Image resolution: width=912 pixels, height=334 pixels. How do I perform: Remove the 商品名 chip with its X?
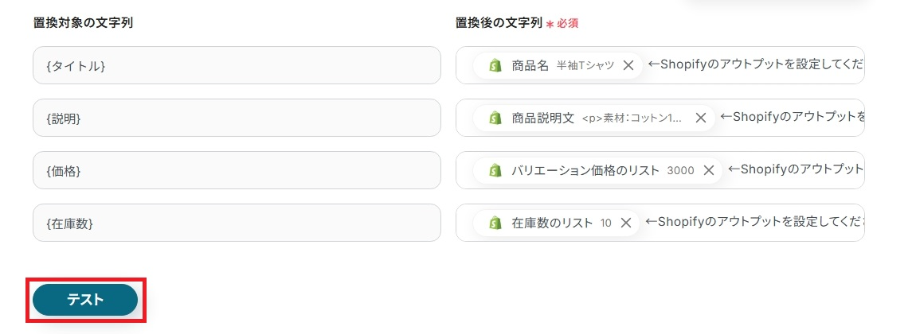[628, 65]
